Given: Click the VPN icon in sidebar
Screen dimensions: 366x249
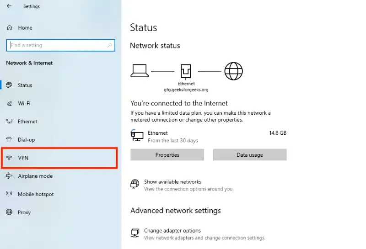Looking at the screenshot, I should pos(9,158).
